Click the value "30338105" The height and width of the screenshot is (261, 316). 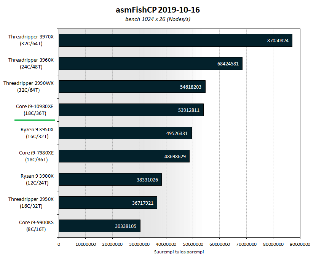(x=126, y=226)
